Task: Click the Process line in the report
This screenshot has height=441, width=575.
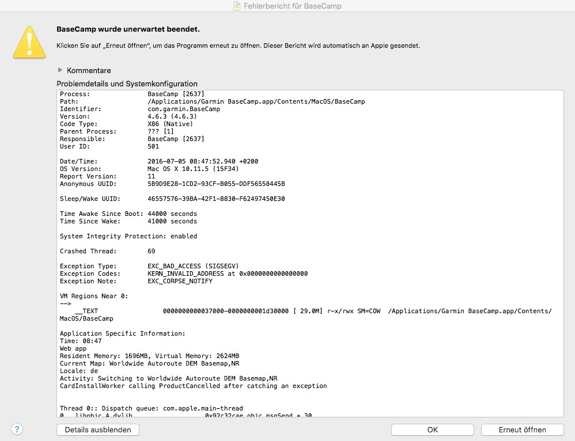Action: 133,94
